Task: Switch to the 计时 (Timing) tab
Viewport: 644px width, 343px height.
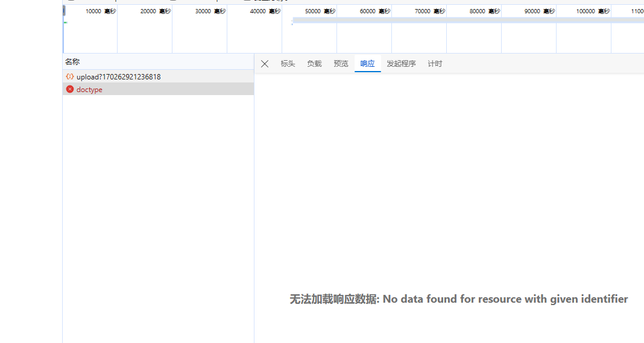Action: pyautogui.click(x=435, y=64)
